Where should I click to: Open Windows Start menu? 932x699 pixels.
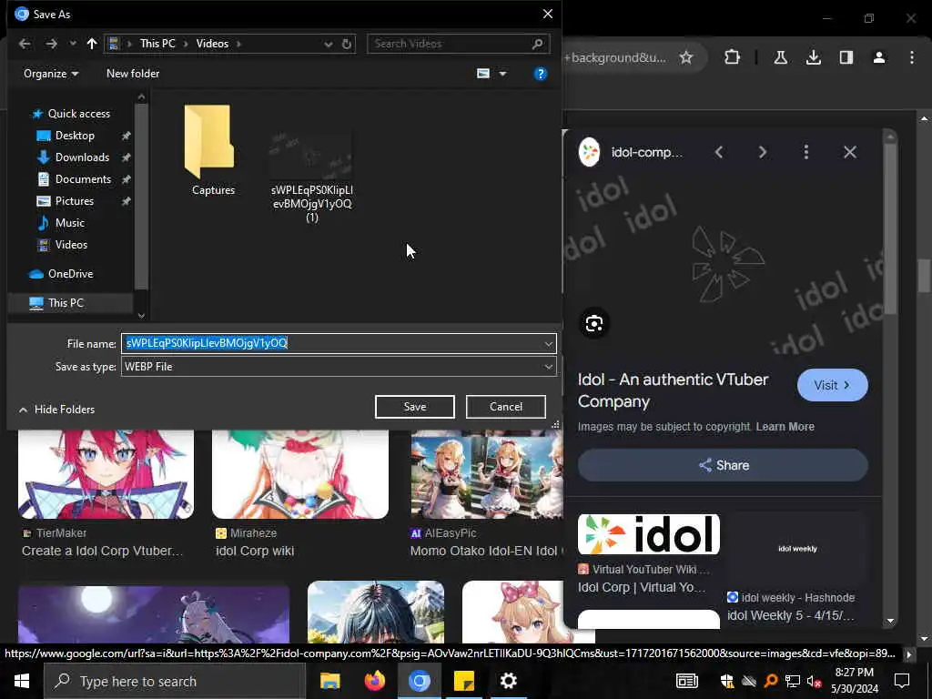pos(22,681)
